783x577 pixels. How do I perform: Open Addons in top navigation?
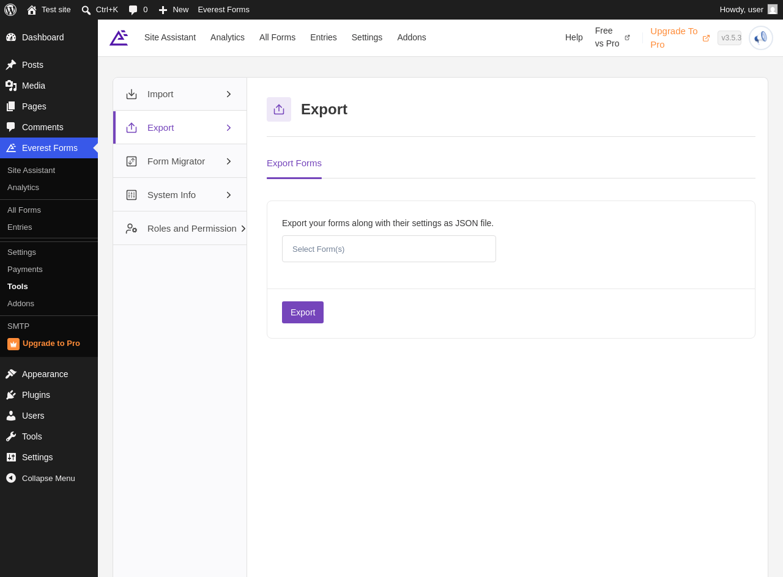412,37
